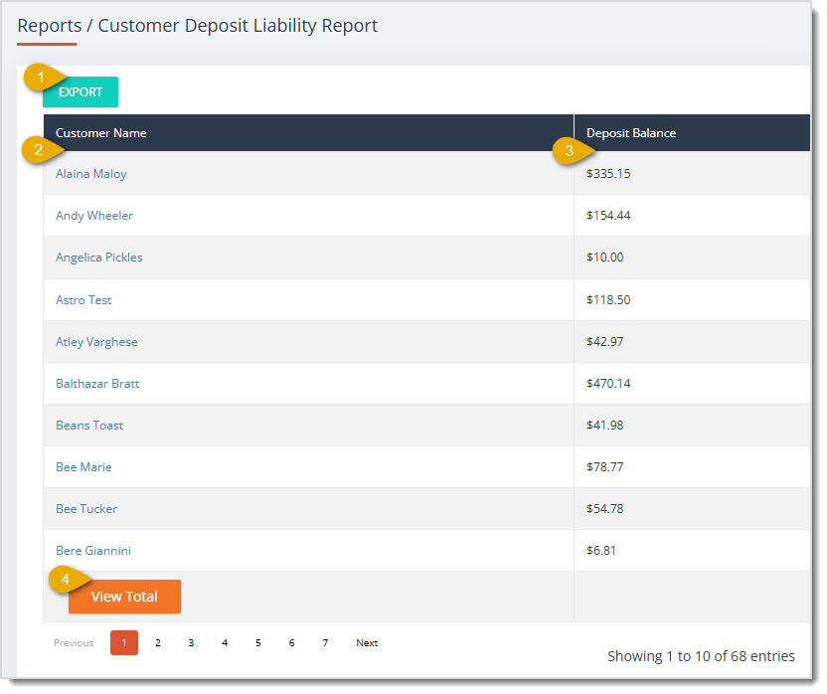Click the page title Customer Deposit Liability Report
This screenshot has width=827, height=694.
point(239,26)
